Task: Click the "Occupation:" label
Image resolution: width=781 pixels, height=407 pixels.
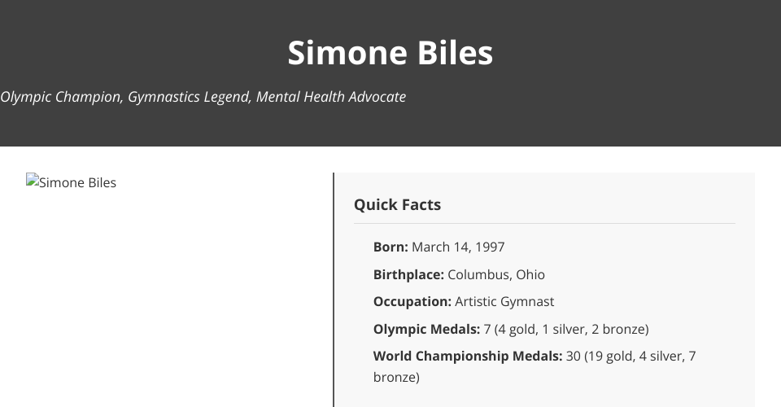Action: [412, 301]
